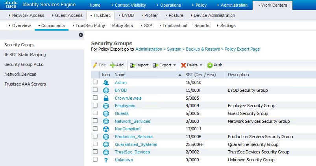Click the green plus Add icon
Viewport: 316px width, 166px height.
(x=113, y=65)
